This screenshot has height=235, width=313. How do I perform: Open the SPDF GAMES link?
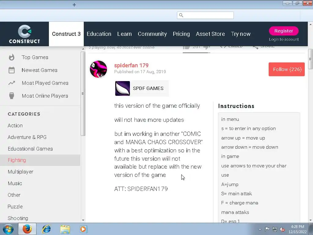[x=142, y=88]
